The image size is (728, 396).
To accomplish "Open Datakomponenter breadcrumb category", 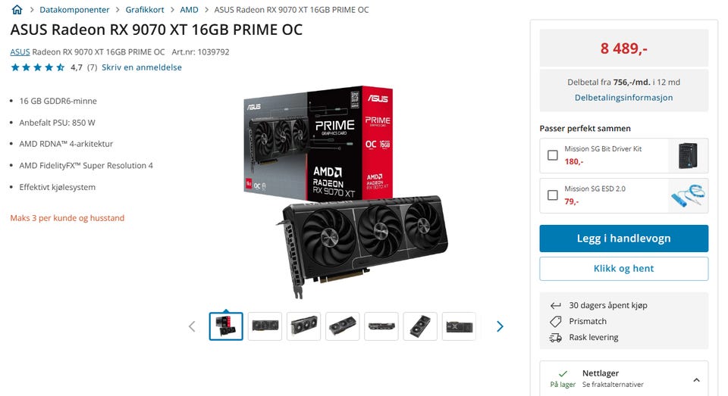I will coord(74,10).
